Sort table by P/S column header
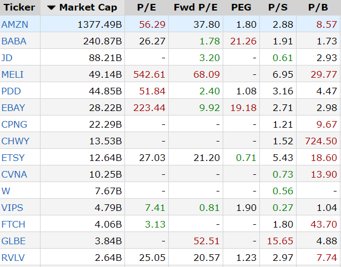The width and height of the screenshot is (341, 267). [278, 7]
